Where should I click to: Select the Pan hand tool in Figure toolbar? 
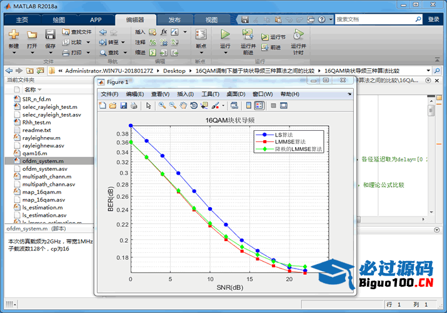point(183,106)
